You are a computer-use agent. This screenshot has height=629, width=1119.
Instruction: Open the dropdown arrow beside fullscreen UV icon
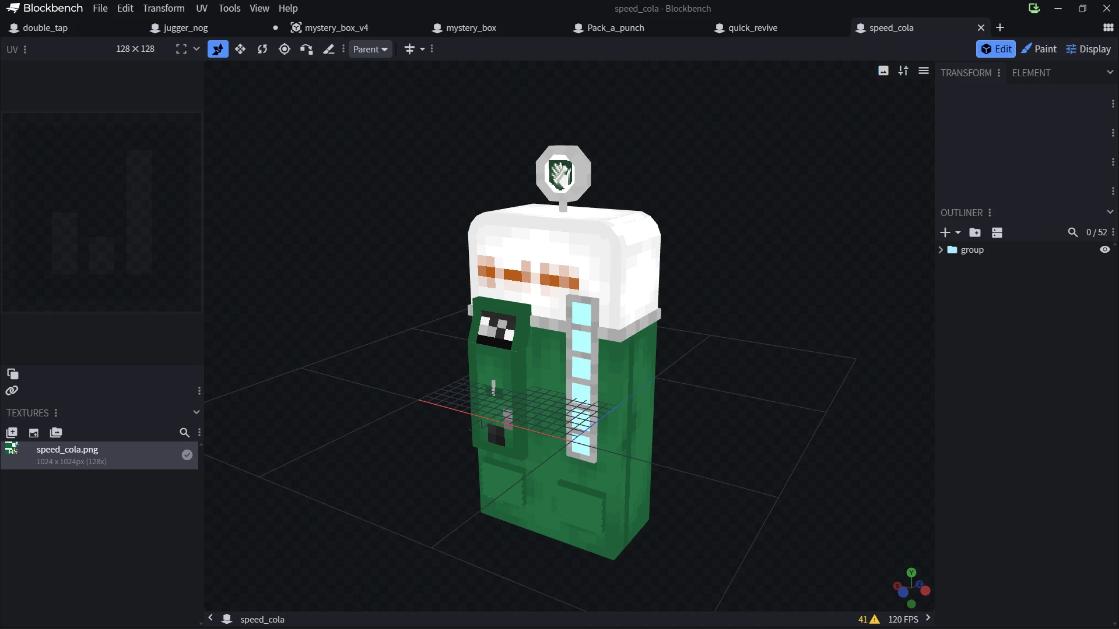197,49
